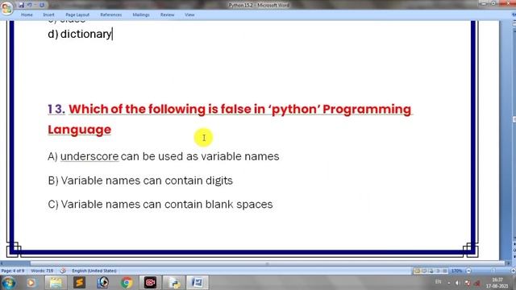Image resolution: width=516 pixels, height=290 pixels.
Task: Undo last action in Quick Access toolbar
Action: click(x=30, y=5)
